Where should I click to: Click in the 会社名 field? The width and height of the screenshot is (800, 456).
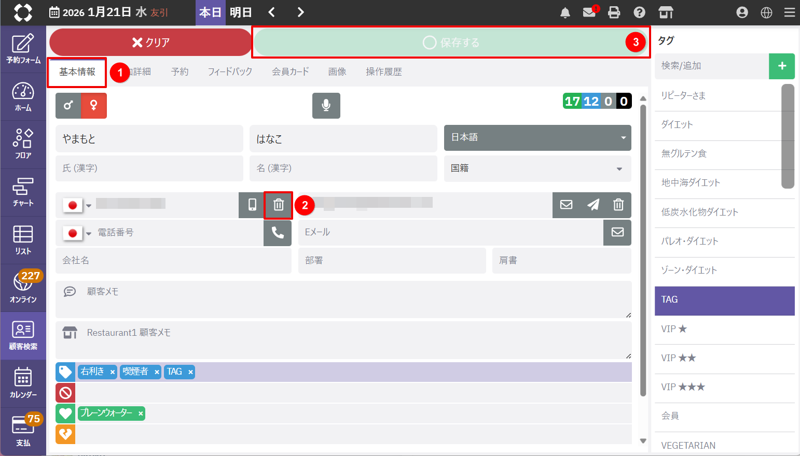point(173,261)
